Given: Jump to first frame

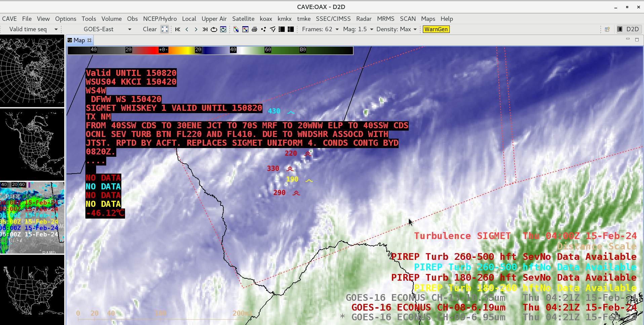Looking at the screenshot, I should [178, 29].
